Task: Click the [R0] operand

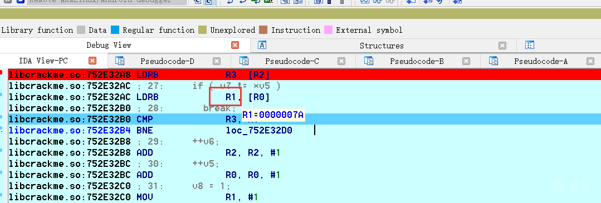Action: [258, 97]
